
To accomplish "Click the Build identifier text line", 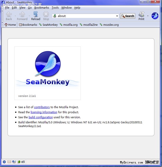I will pyautogui.click(x=80, y=124).
